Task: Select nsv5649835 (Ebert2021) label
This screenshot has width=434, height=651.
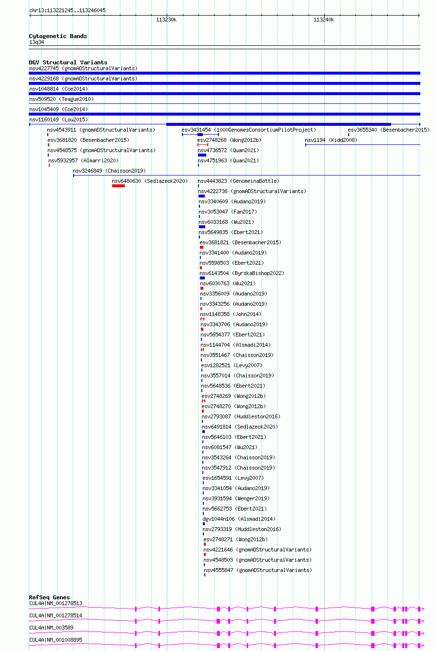Action: pos(231,232)
